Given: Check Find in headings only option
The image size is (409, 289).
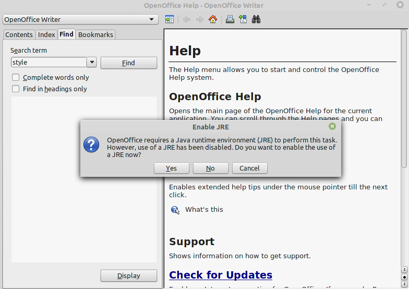Looking at the screenshot, I should coord(16,89).
